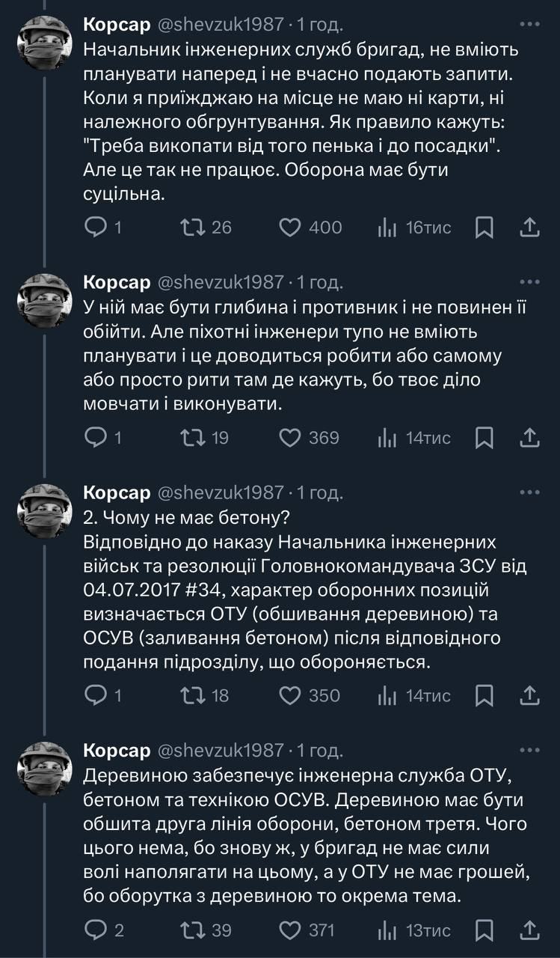
Task: Open Корсар profile name on first tweet
Action: click(x=117, y=25)
